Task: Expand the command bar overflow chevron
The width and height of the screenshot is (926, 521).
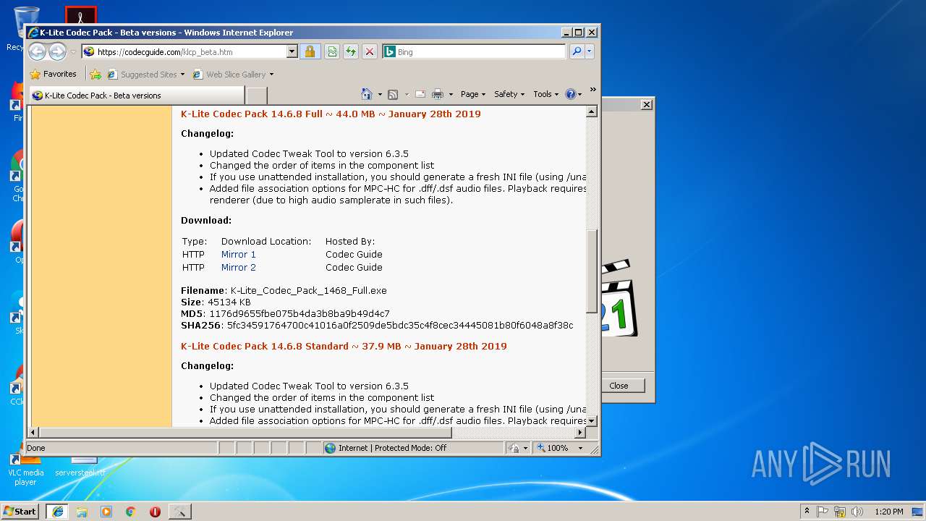Action: 592,90
